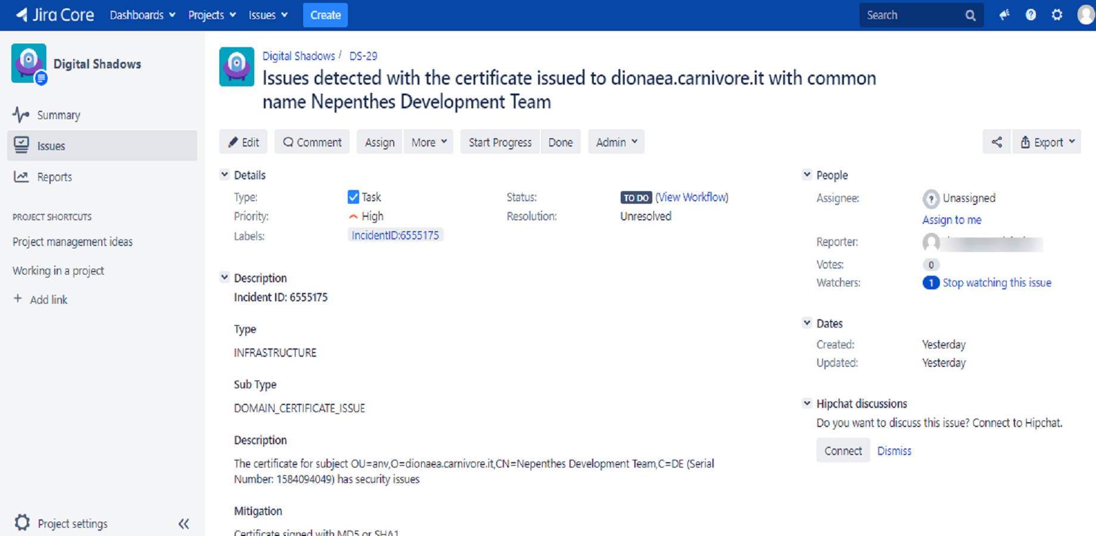Image resolution: width=1096 pixels, height=536 pixels.
Task: Click the search magnifier icon
Action: 970,15
